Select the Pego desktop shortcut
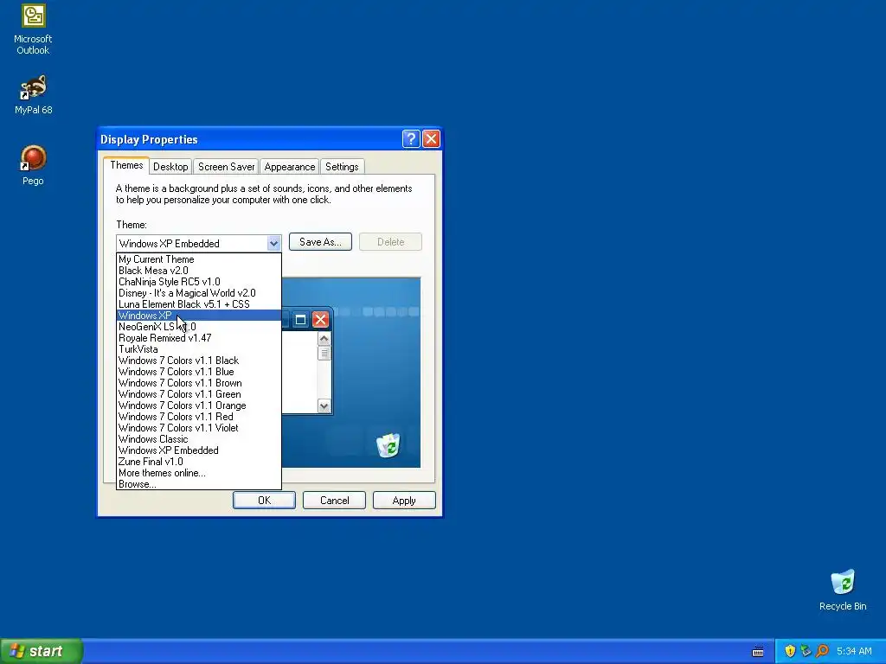The height and width of the screenshot is (664, 886). 33,165
